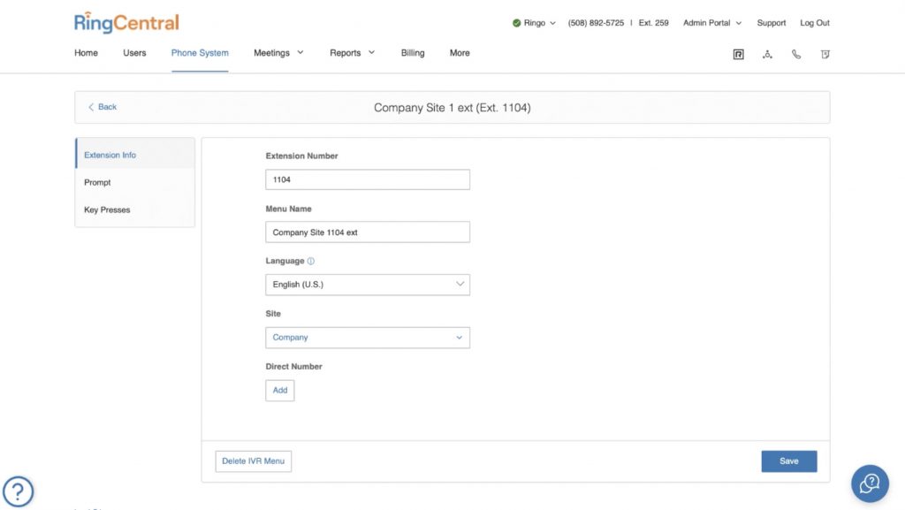Delete the IVR Menu
The image size is (905, 510).
click(x=254, y=461)
